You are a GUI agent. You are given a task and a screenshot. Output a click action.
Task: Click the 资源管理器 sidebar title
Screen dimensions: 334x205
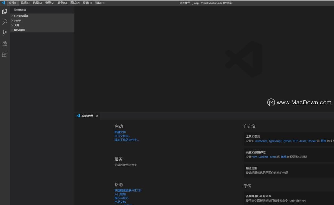20,10
